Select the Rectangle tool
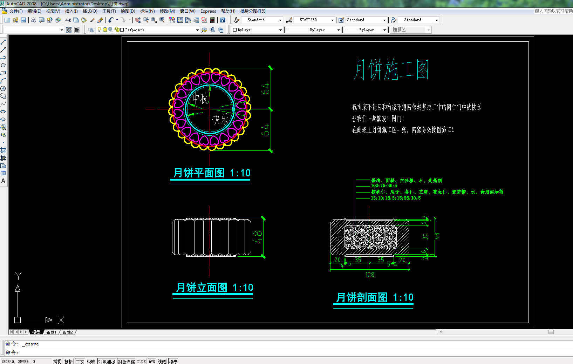This screenshot has width=573, height=364. (x=3, y=73)
